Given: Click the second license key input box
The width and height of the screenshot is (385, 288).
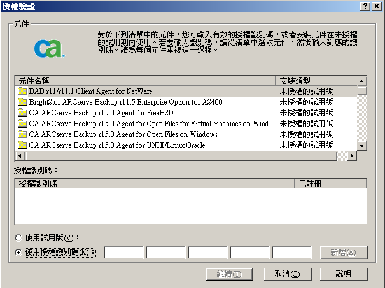Looking at the screenshot, I should 165,252.
